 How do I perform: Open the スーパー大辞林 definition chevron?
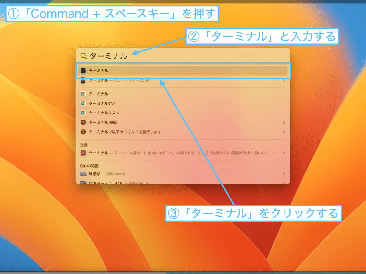(283, 153)
